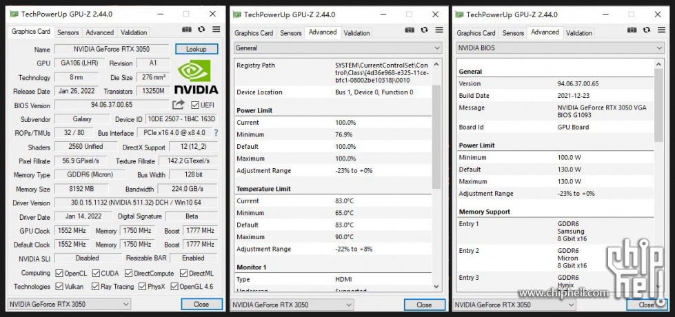Open GPU selector dropdown in left window
Screen dimensions: 675x317
[69, 304]
